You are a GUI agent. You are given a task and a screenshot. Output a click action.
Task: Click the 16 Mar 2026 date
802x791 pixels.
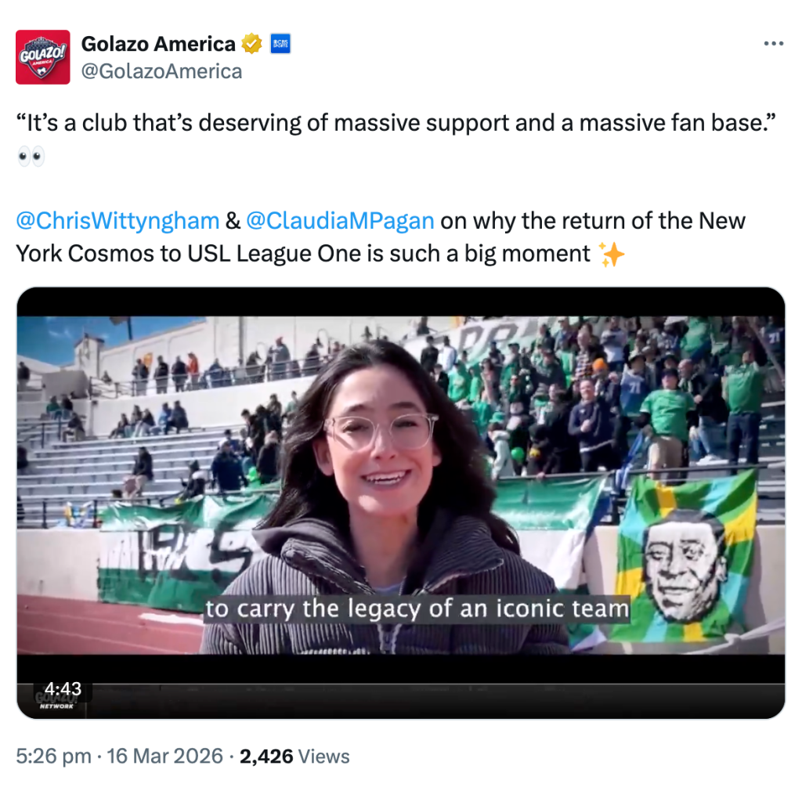point(164,757)
